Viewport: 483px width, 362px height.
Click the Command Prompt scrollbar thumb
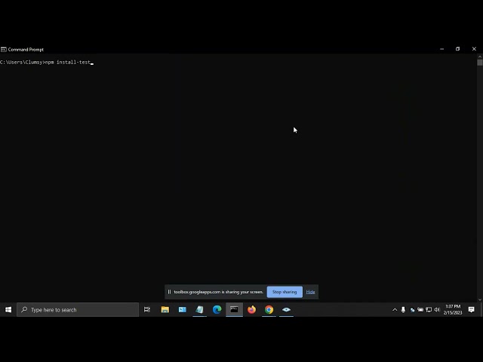pyautogui.click(x=480, y=63)
